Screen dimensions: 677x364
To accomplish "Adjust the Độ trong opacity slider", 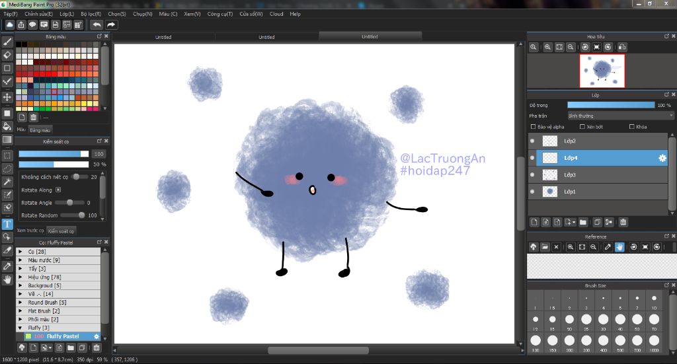I will click(610, 105).
